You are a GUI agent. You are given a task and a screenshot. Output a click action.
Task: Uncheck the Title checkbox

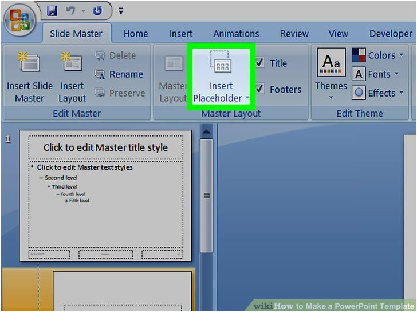259,63
